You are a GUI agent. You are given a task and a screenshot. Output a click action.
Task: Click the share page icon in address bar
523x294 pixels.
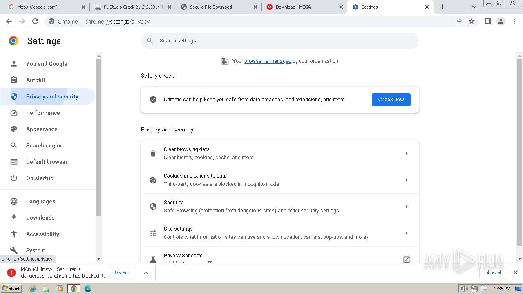[x=458, y=22]
